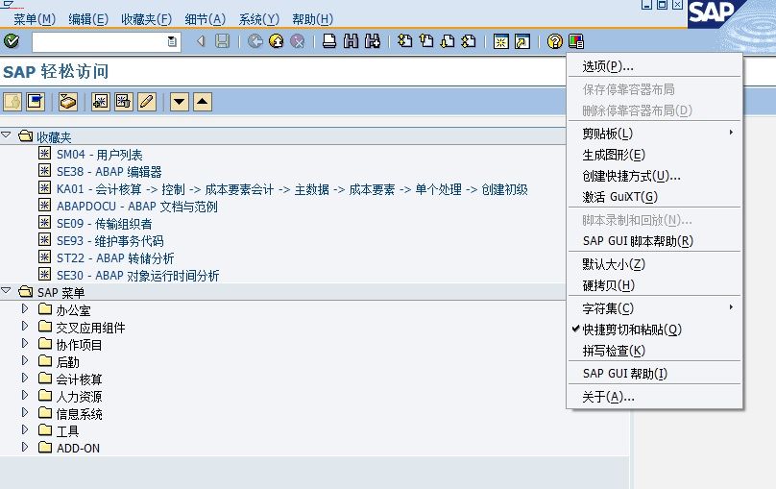The image size is (776, 489).
Task: Click the Move Favorites Up arrow icon
Action: pyautogui.click(x=203, y=102)
